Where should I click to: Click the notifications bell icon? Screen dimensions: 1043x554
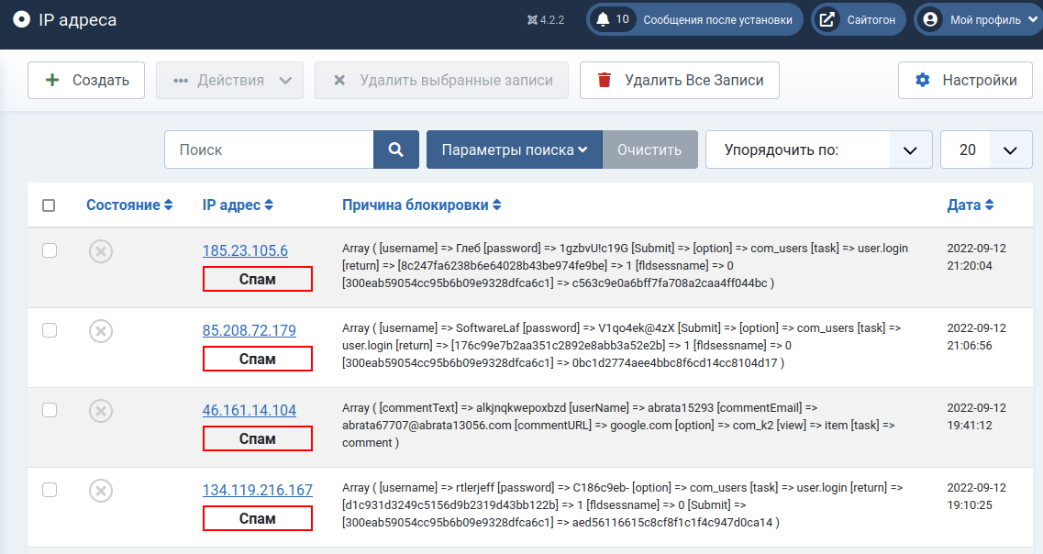pyautogui.click(x=603, y=19)
